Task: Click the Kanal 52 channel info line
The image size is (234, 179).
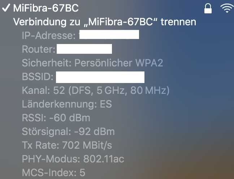Action: 96,90
